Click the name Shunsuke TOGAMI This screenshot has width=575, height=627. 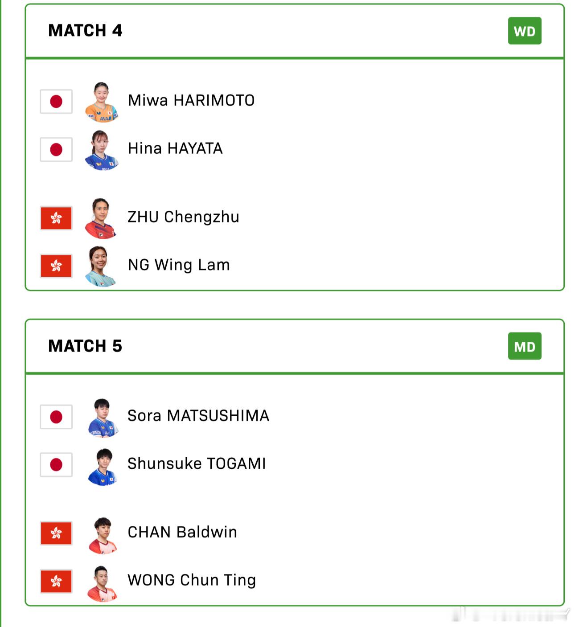click(x=197, y=463)
